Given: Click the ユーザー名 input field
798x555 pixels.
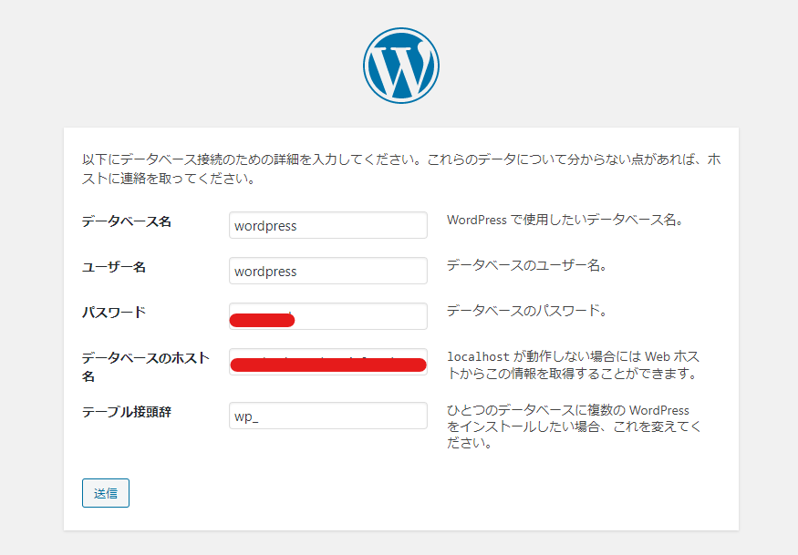Looking at the screenshot, I should click(x=328, y=271).
